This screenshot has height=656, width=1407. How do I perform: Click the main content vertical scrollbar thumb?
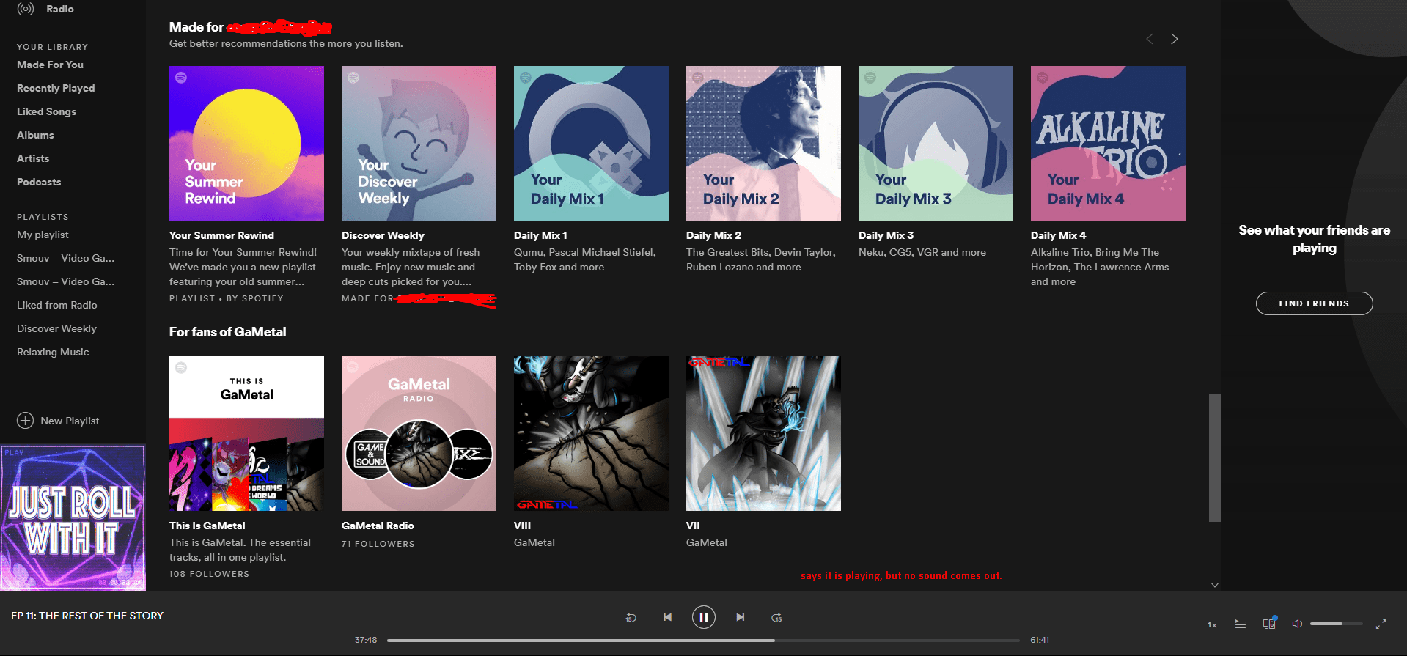tap(1215, 458)
